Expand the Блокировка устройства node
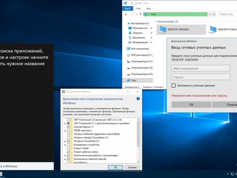The image size is (237, 178). pos(65,145)
